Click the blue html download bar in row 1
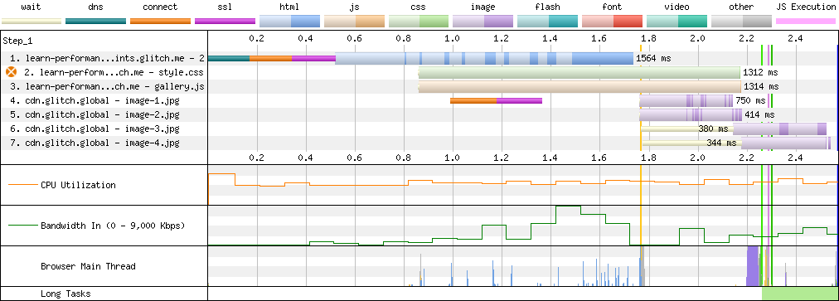The height and width of the screenshot is (301, 839). (x=484, y=58)
